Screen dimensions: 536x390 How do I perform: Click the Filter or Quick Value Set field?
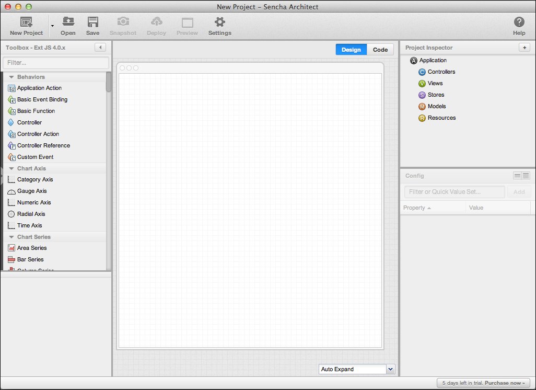(x=455, y=192)
